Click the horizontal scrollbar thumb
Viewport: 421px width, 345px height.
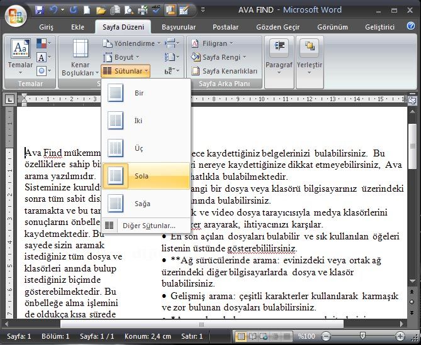pyautogui.click(x=202, y=324)
